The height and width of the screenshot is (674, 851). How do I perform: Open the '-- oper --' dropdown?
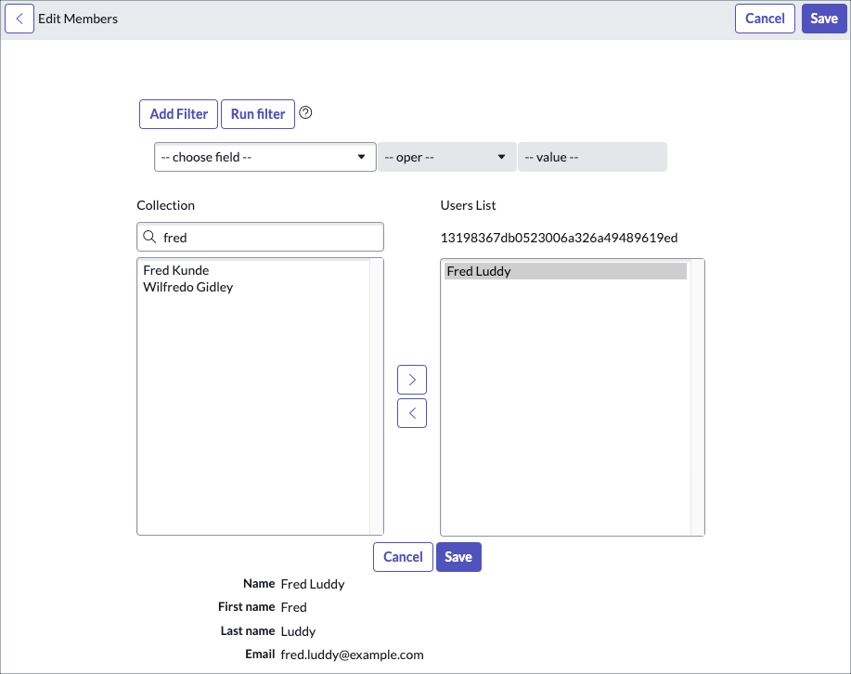click(x=445, y=156)
